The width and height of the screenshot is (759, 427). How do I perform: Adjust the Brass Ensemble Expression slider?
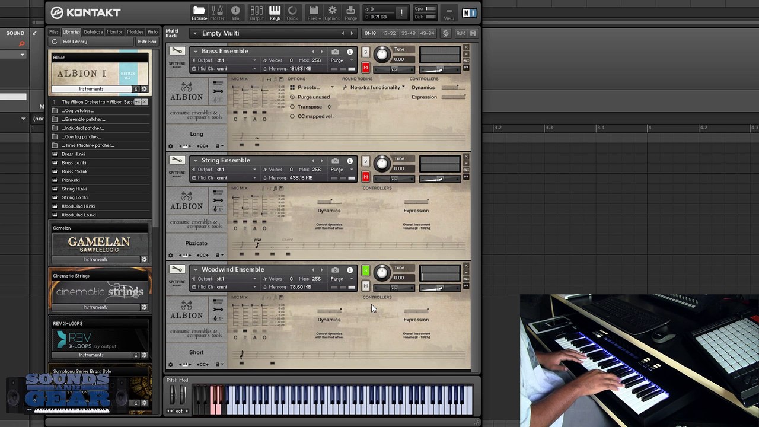click(453, 97)
